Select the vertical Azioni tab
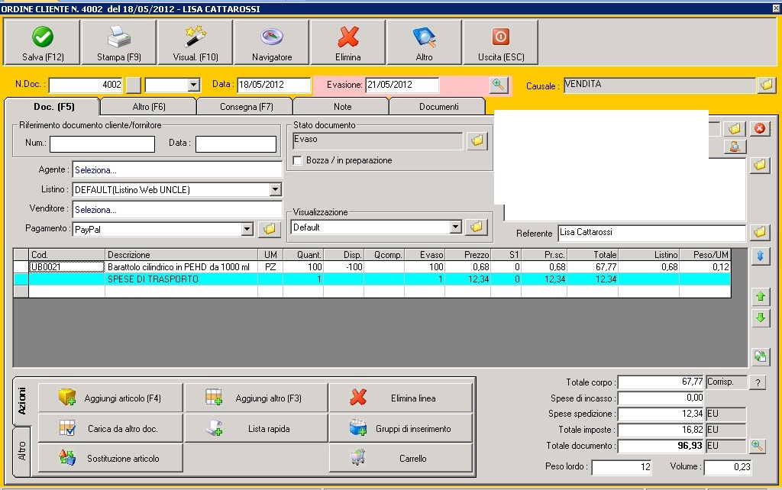 tap(22, 401)
